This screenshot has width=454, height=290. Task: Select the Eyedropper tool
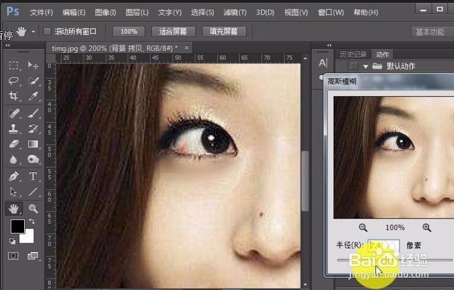pos(33,96)
